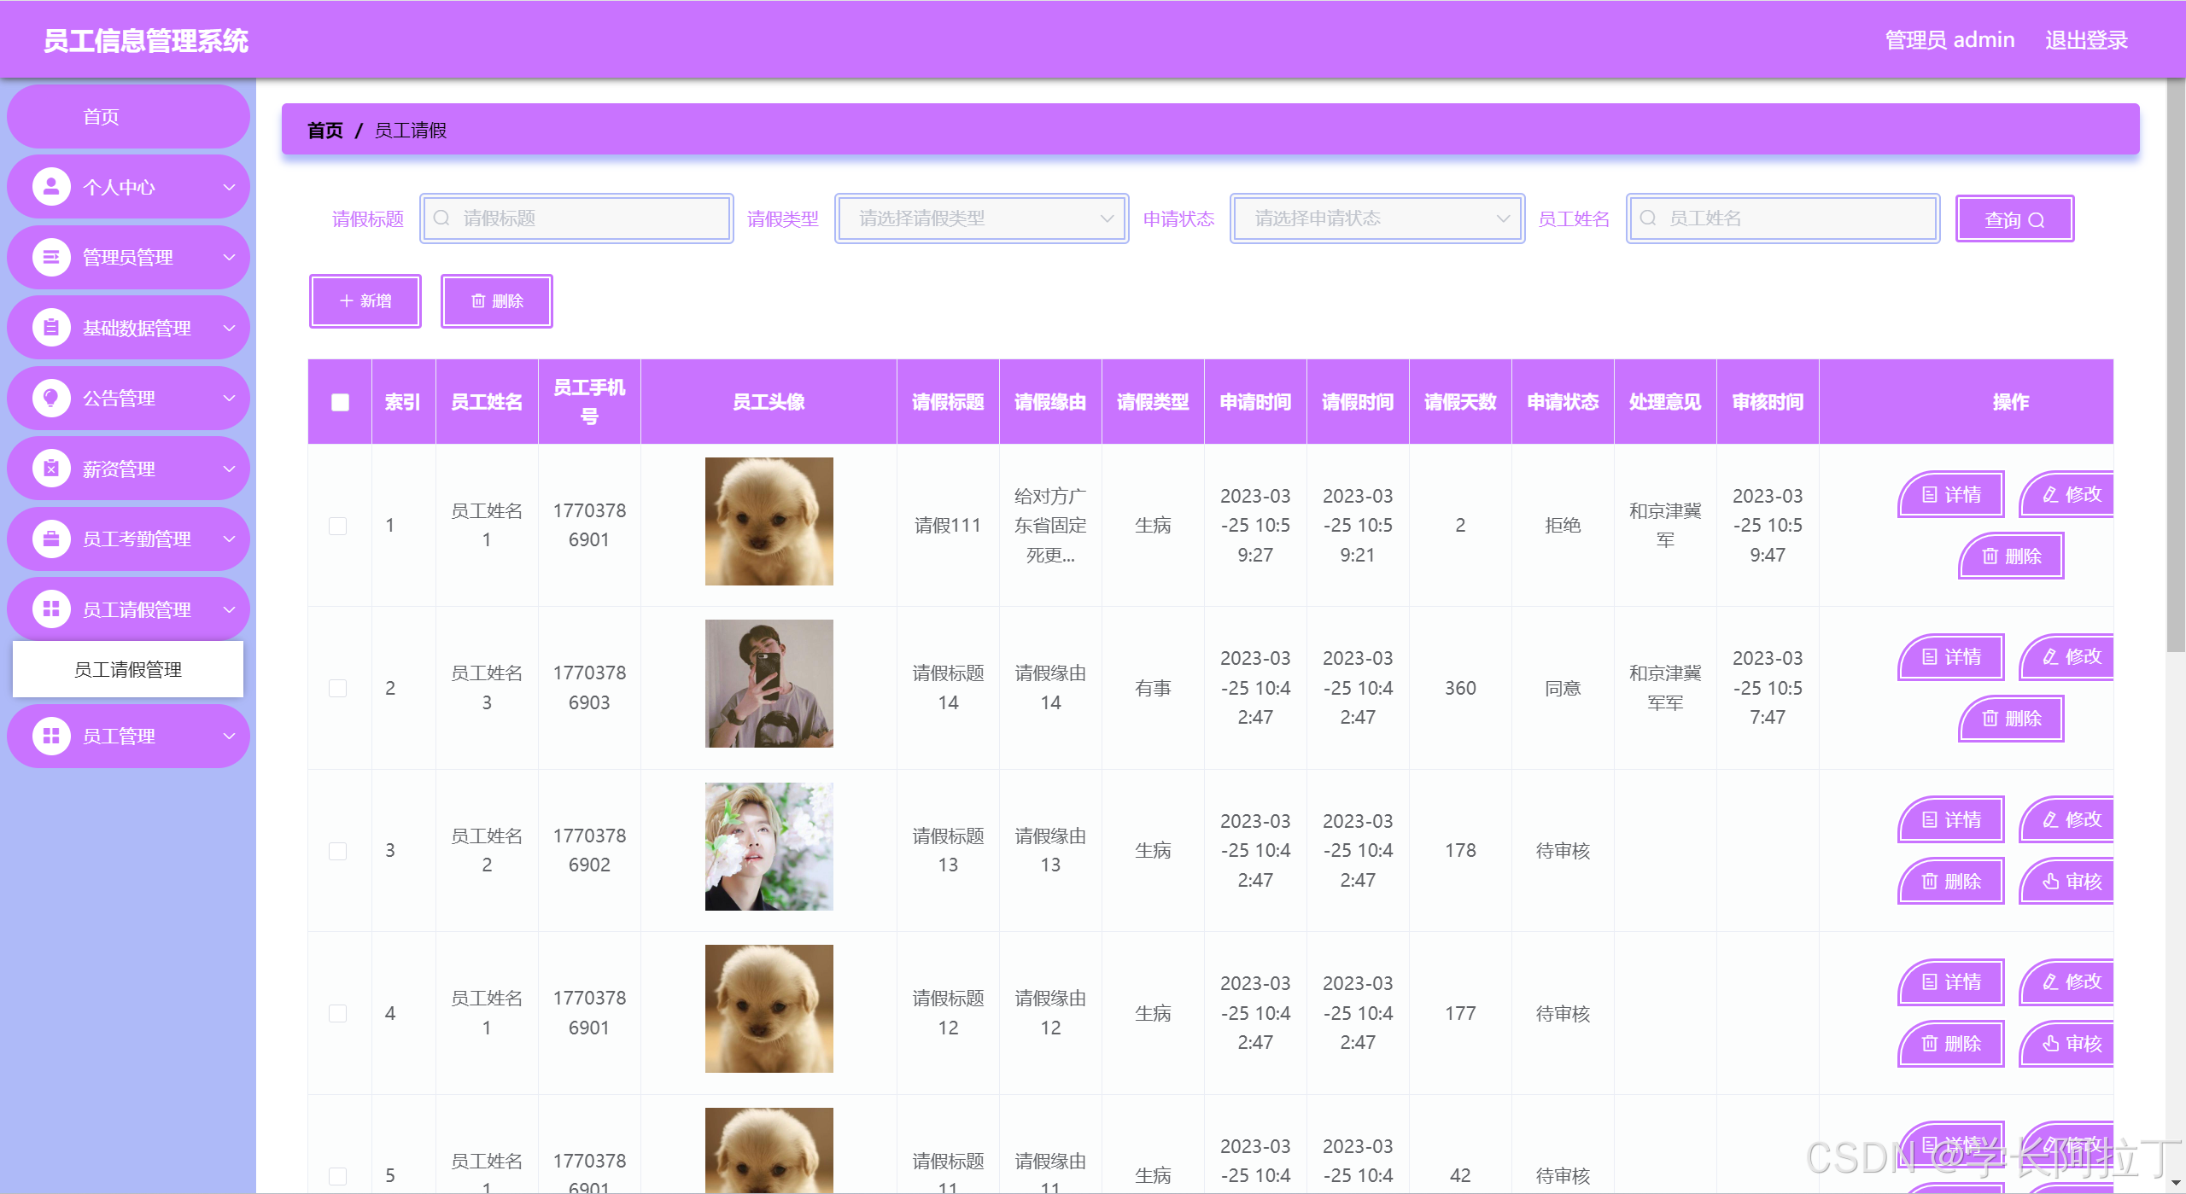Go to 首页 in the sidebar
This screenshot has height=1194, width=2186.
101,117
